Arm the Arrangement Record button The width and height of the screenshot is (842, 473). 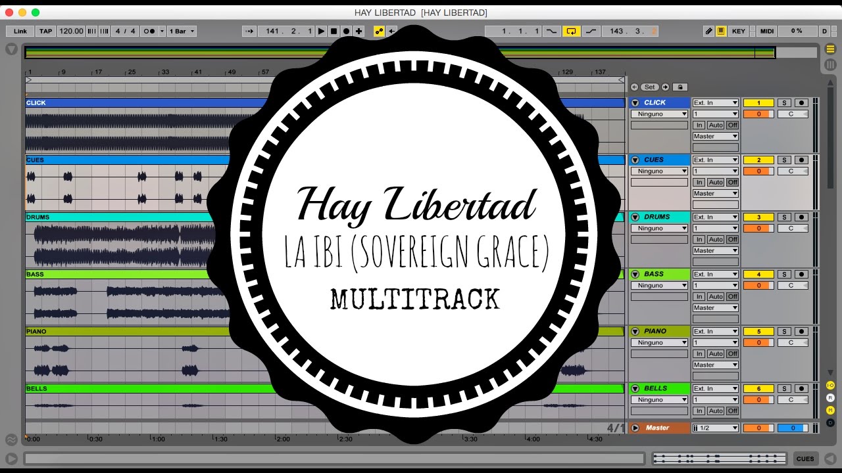click(x=346, y=31)
